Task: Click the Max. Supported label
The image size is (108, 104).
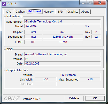Action: [68, 79]
